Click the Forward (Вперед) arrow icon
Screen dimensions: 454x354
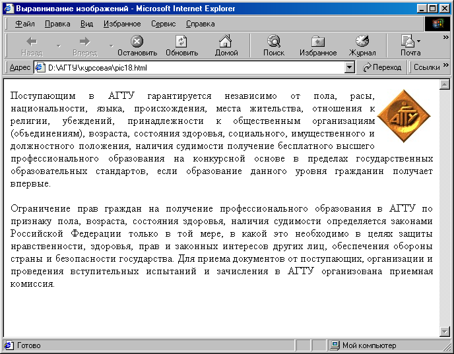(x=85, y=42)
